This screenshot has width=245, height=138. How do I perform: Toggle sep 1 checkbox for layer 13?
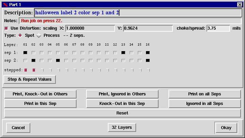coord(123,52)
